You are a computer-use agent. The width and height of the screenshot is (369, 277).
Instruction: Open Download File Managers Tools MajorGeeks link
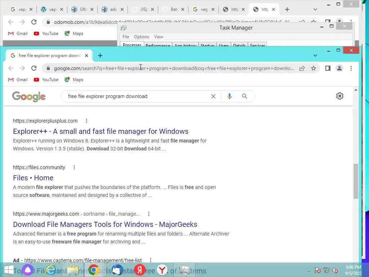point(105,224)
